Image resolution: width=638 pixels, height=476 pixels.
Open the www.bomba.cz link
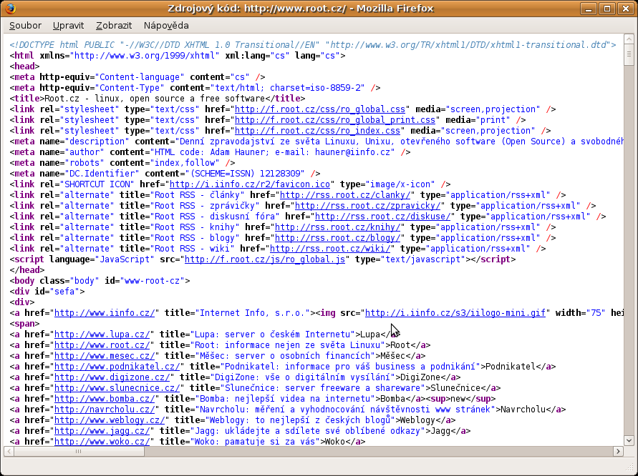(105, 398)
